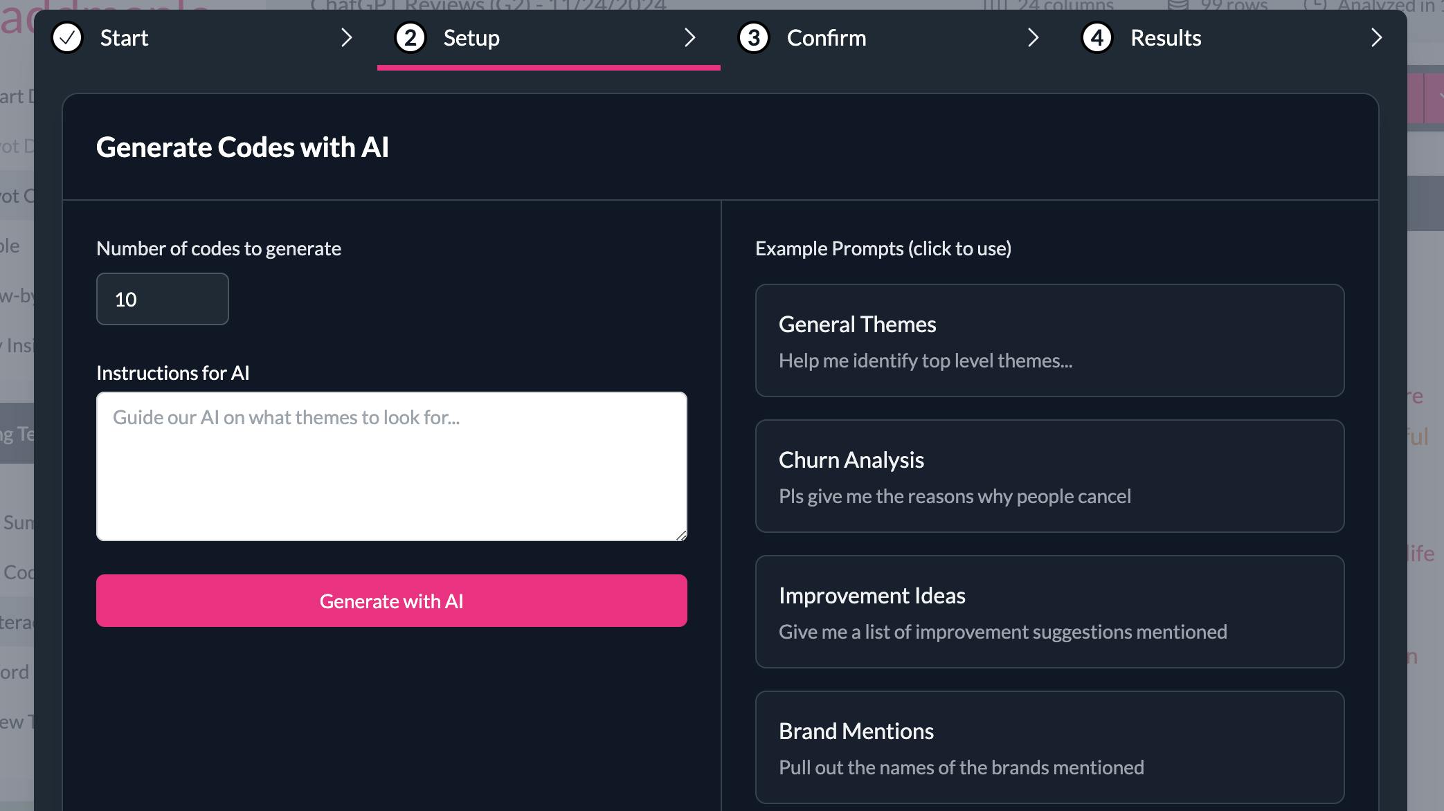Image resolution: width=1444 pixels, height=811 pixels.
Task: Click the circled 4 badge beside Results
Action: tap(1096, 38)
